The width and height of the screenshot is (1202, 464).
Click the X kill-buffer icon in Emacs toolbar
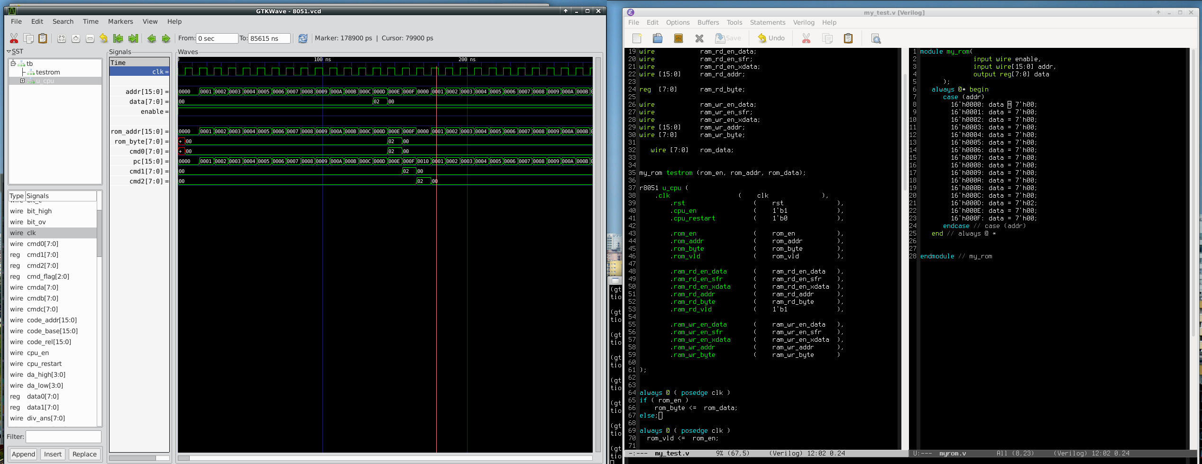tap(699, 38)
